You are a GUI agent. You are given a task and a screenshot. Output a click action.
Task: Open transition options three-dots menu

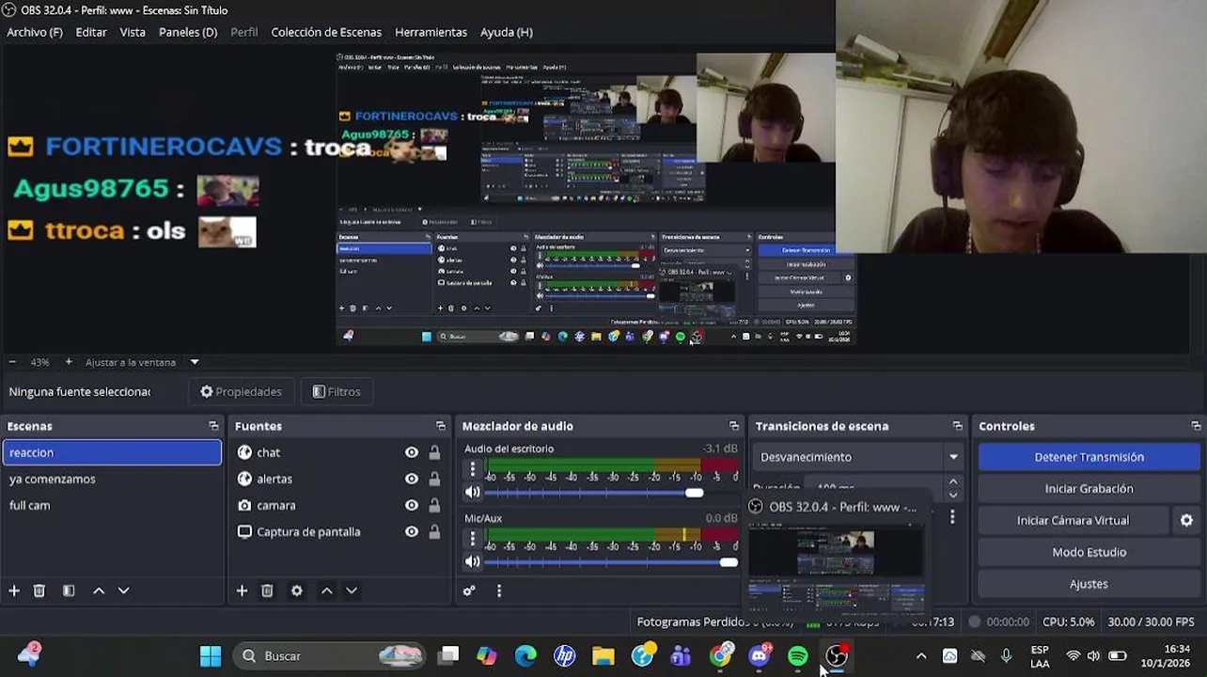[952, 517]
